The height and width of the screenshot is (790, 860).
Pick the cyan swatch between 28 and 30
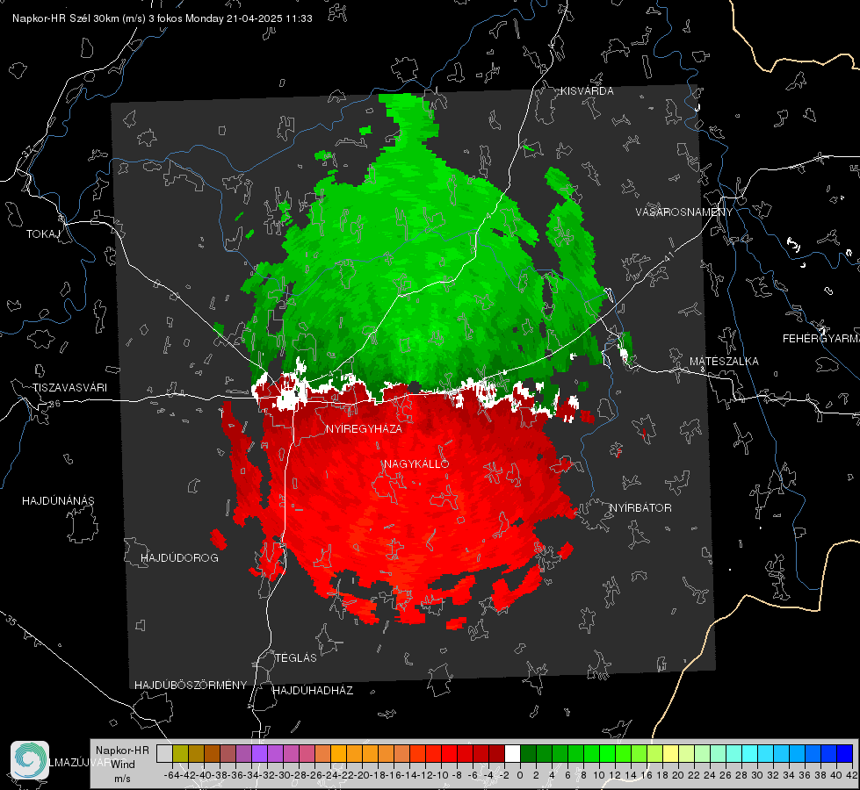click(750, 753)
